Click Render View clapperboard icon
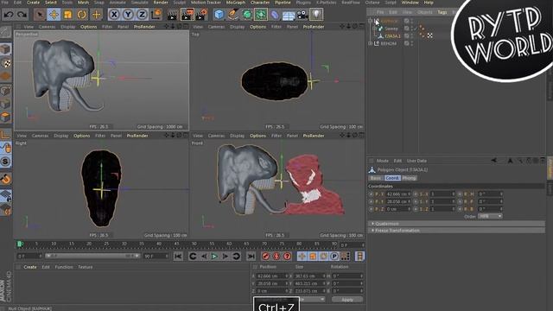This screenshot has width=553, height=311. coord(173,15)
